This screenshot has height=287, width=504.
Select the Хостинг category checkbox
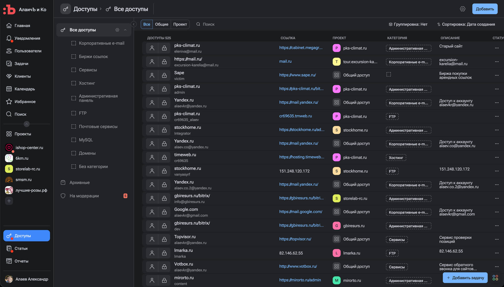(x=74, y=83)
